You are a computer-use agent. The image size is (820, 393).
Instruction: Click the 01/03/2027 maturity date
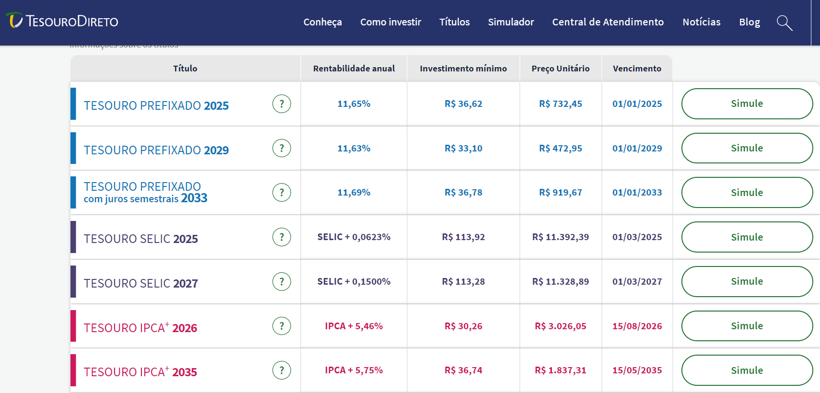637,281
